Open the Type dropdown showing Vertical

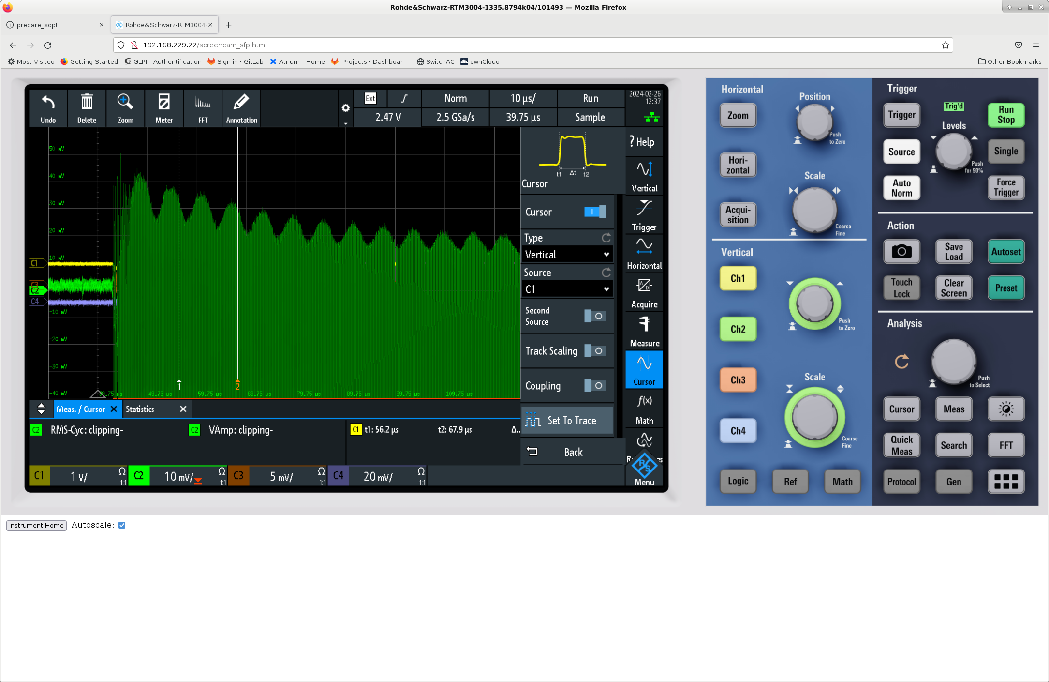(566, 255)
